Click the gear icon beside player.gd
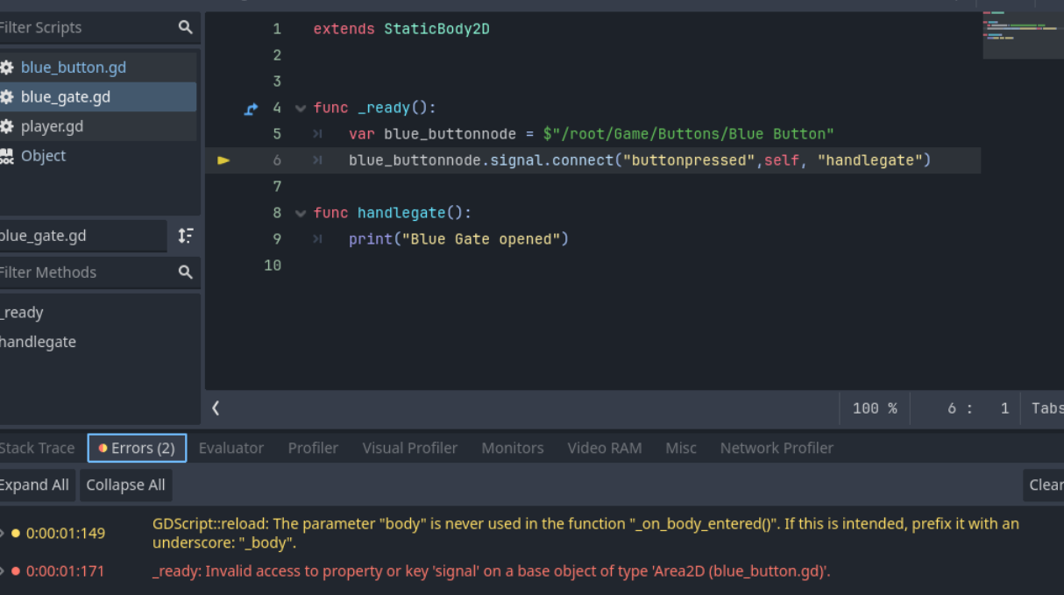 tap(7, 126)
